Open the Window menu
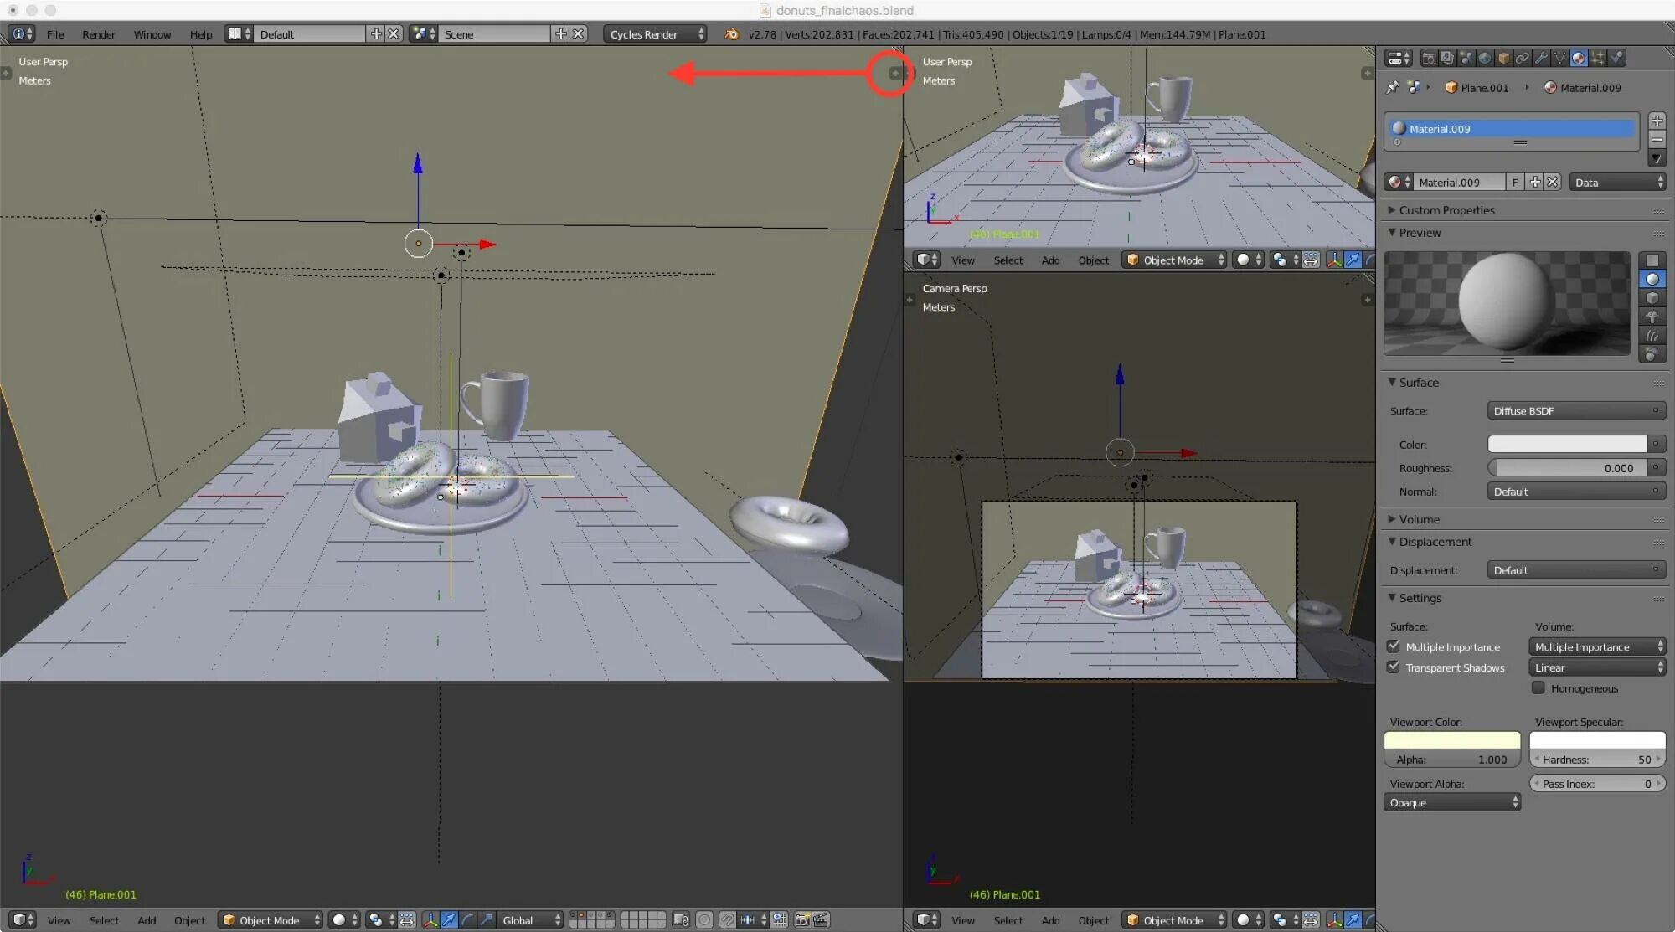 (152, 34)
